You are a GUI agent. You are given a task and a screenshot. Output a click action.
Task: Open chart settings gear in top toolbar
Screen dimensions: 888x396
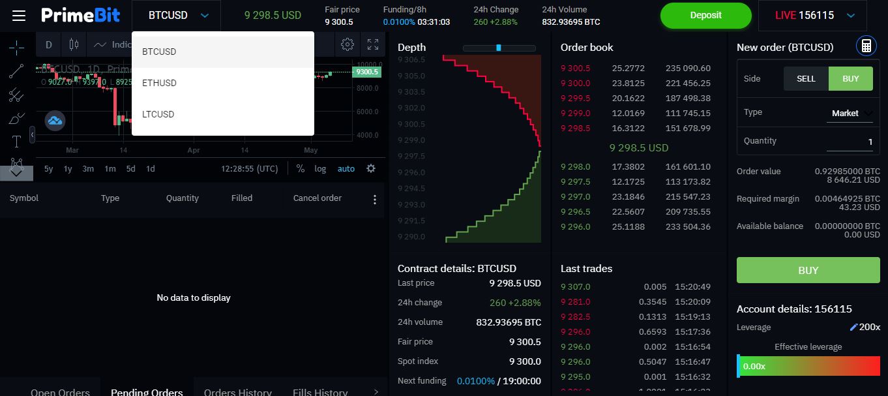[348, 44]
